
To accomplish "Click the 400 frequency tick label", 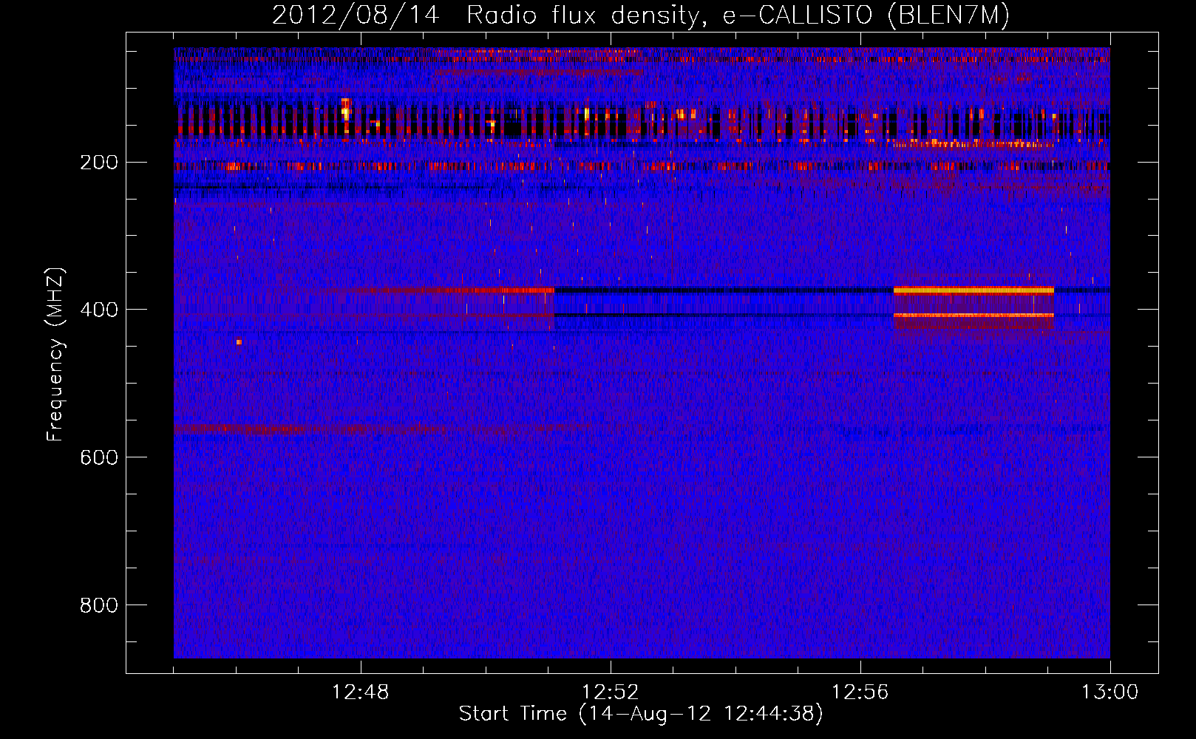I will tap(99, 310).
